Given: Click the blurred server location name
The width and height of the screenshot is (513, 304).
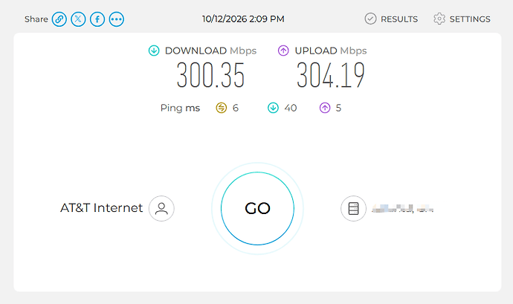Looking at the screenshot, I should coord(403,208).
